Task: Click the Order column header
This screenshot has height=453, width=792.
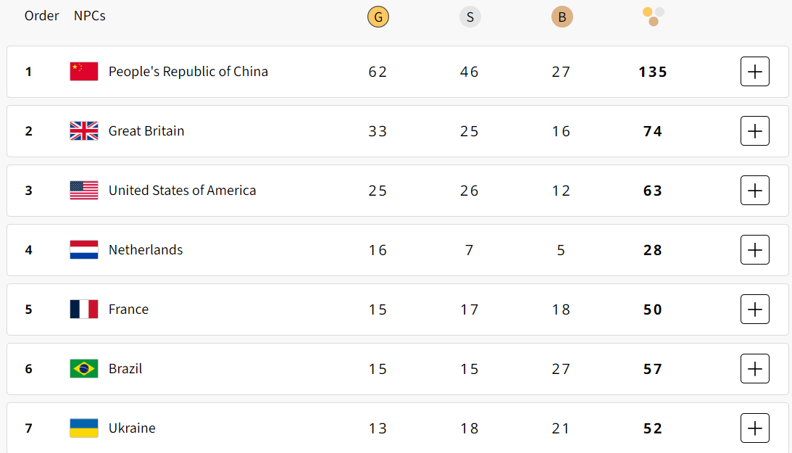Action: click(41, 16)
